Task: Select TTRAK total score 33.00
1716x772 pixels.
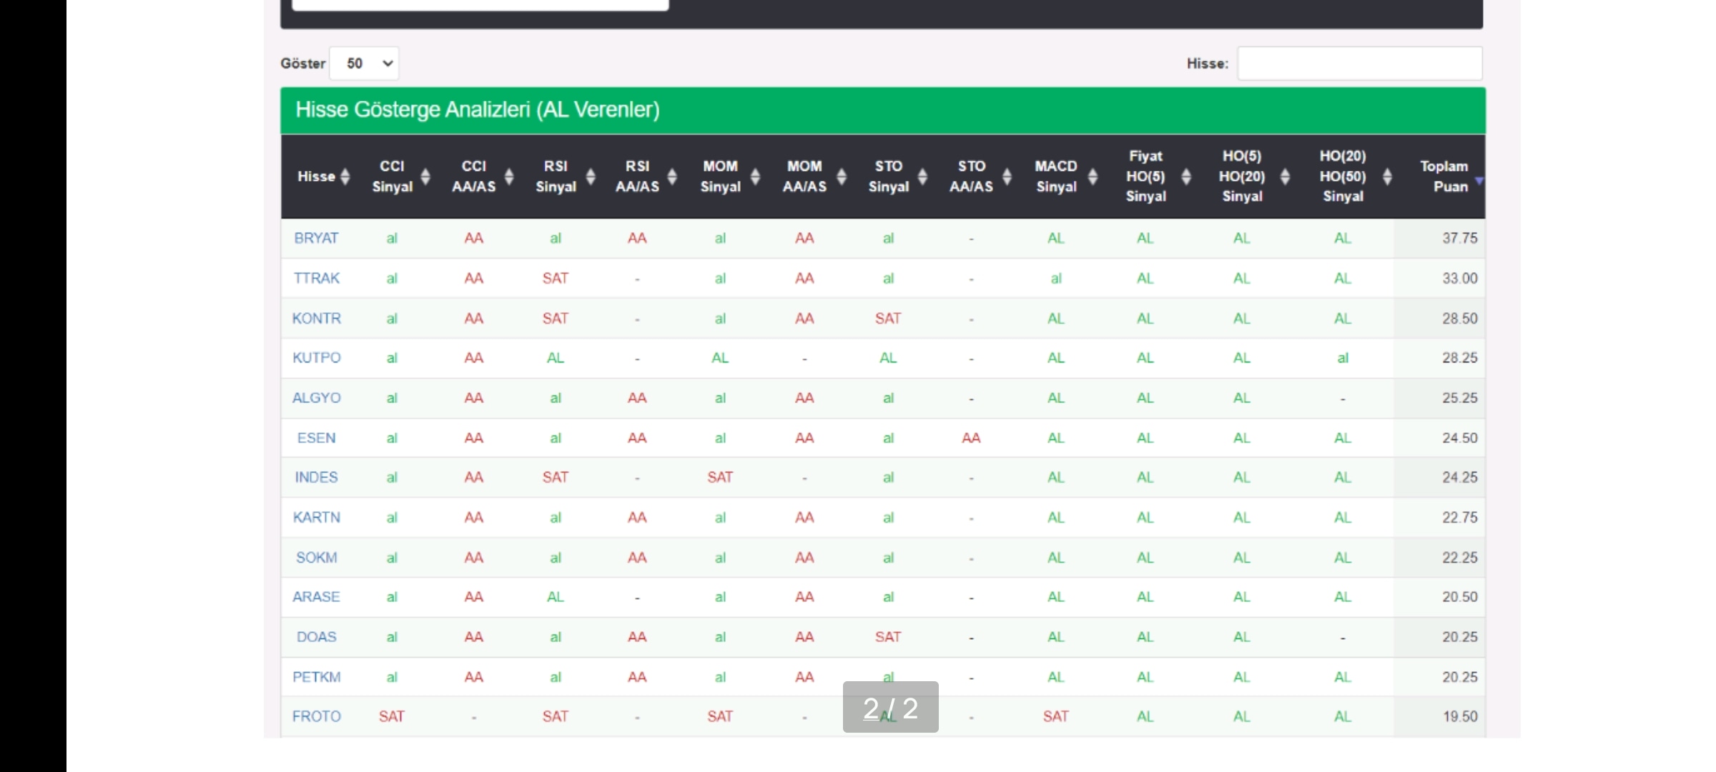Action: click(x=1459, y=278)
